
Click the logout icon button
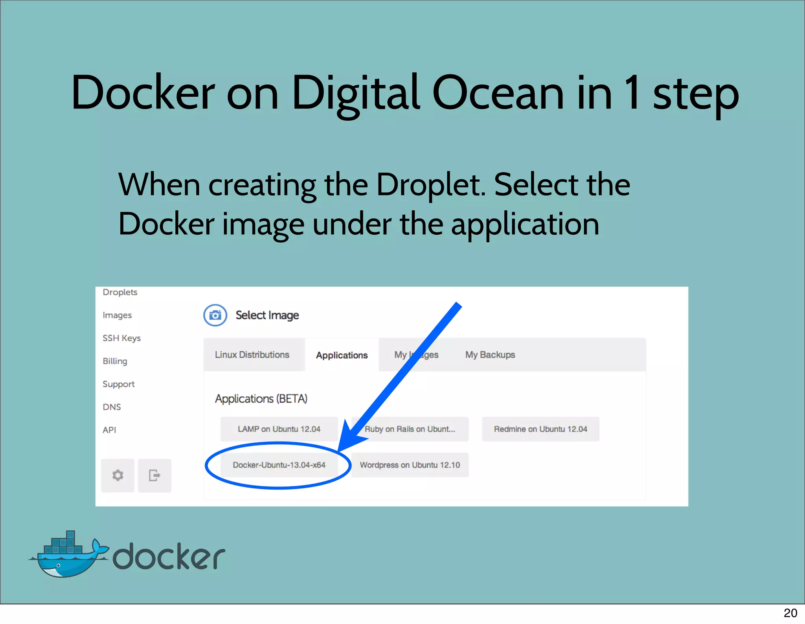[154, 475]
